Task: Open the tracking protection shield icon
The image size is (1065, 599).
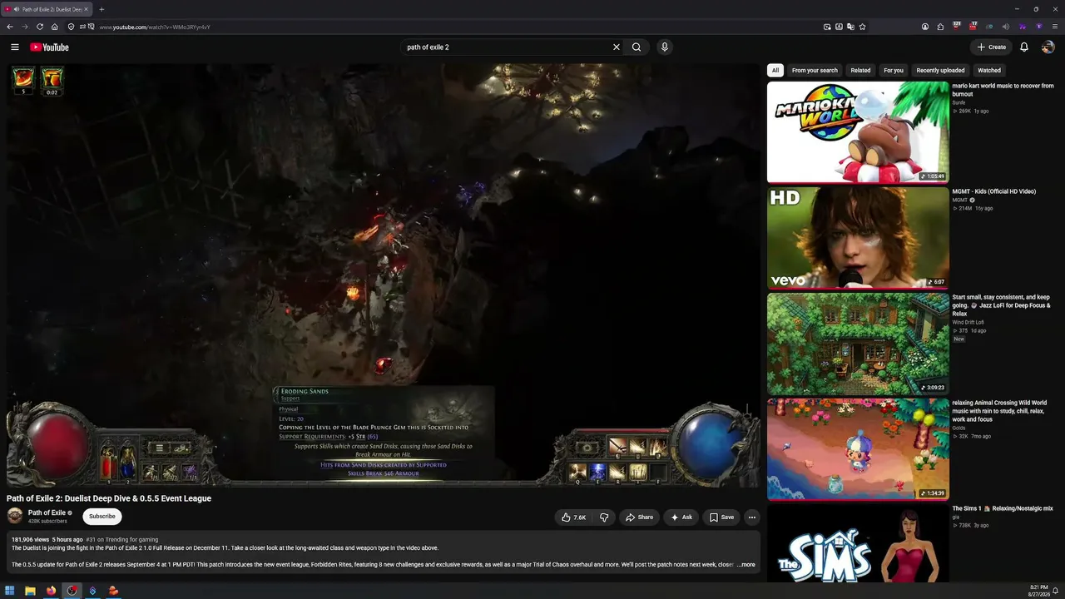Action: [71, 27]
